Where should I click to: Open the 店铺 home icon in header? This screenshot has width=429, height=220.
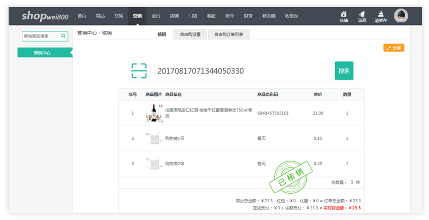click(344, 16)
